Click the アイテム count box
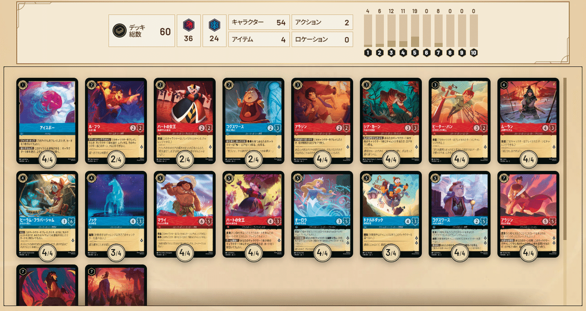Screen dimensions: 586x311 259,40
